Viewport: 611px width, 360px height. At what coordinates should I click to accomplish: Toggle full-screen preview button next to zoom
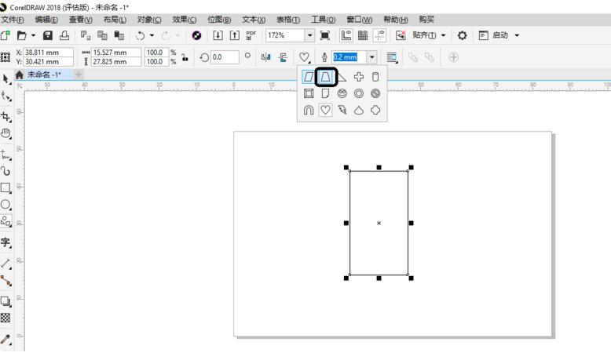click(324, 36)
